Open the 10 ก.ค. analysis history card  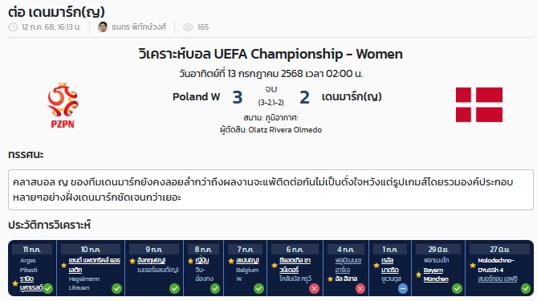(x=91, y=268)
